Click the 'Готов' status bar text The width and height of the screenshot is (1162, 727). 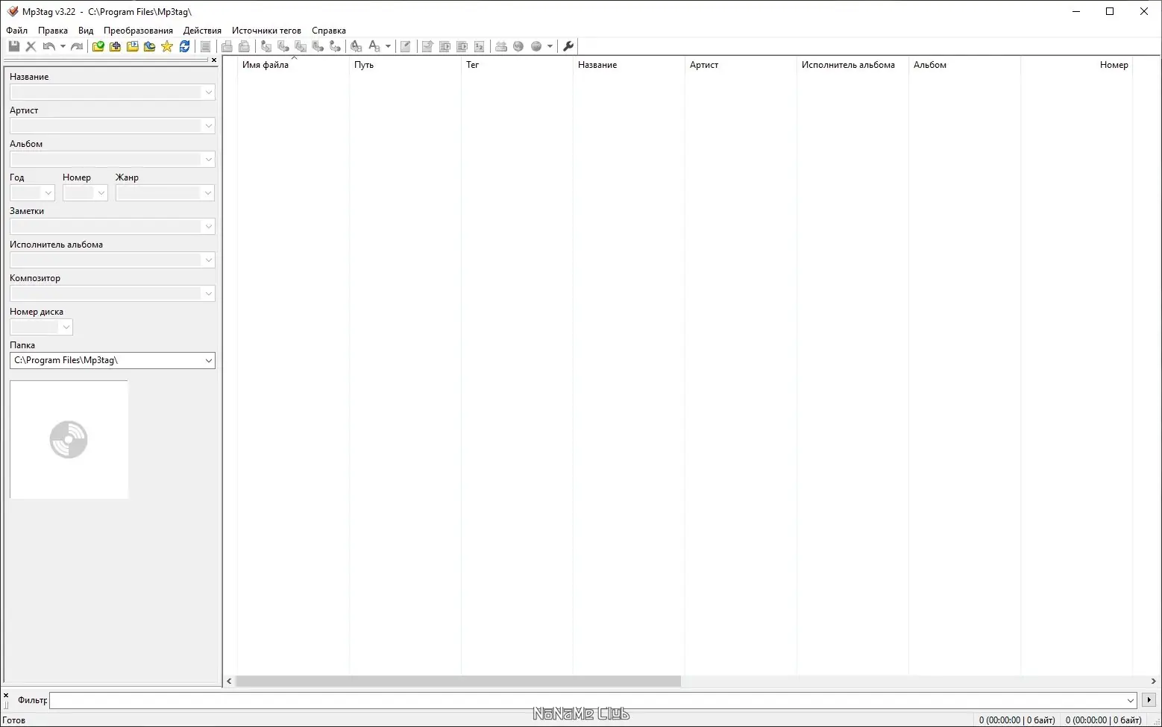(14, 720)
